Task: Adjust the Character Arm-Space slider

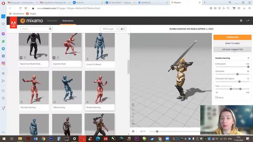Action: 240,82
